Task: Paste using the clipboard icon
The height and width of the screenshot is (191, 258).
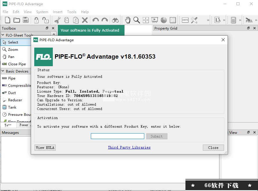Action: 76,20
